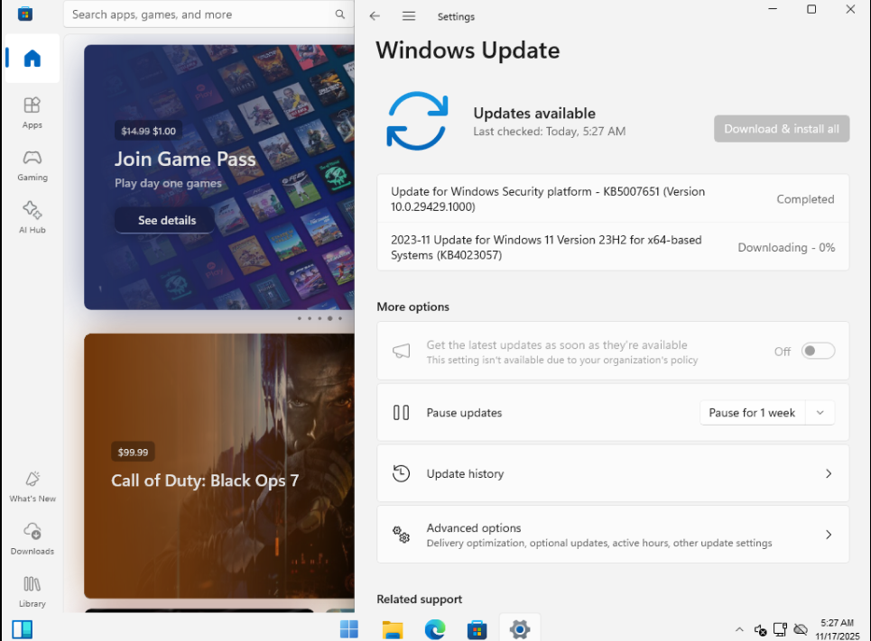Click the megaphone icon for latest updates
871x641 pixels.
coord(401,351)
